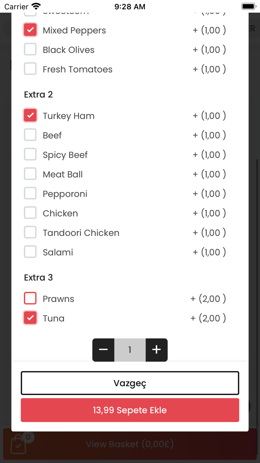Enable the Black Olives extra
Screen dimensions: 260x463
pos(30,50)
